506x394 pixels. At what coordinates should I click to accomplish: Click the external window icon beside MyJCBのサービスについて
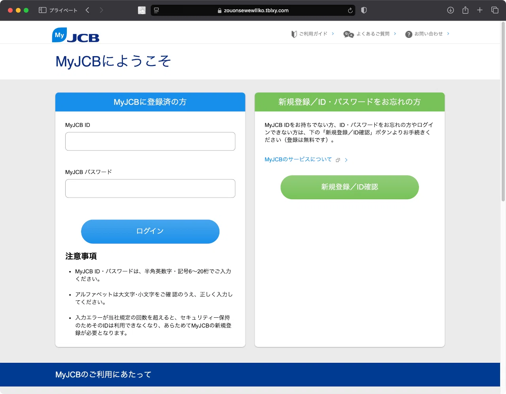tap(338, 160)
